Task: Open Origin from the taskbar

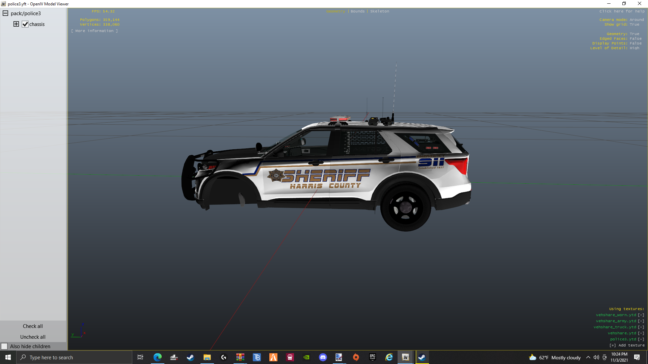Action: tap(356, 357)
